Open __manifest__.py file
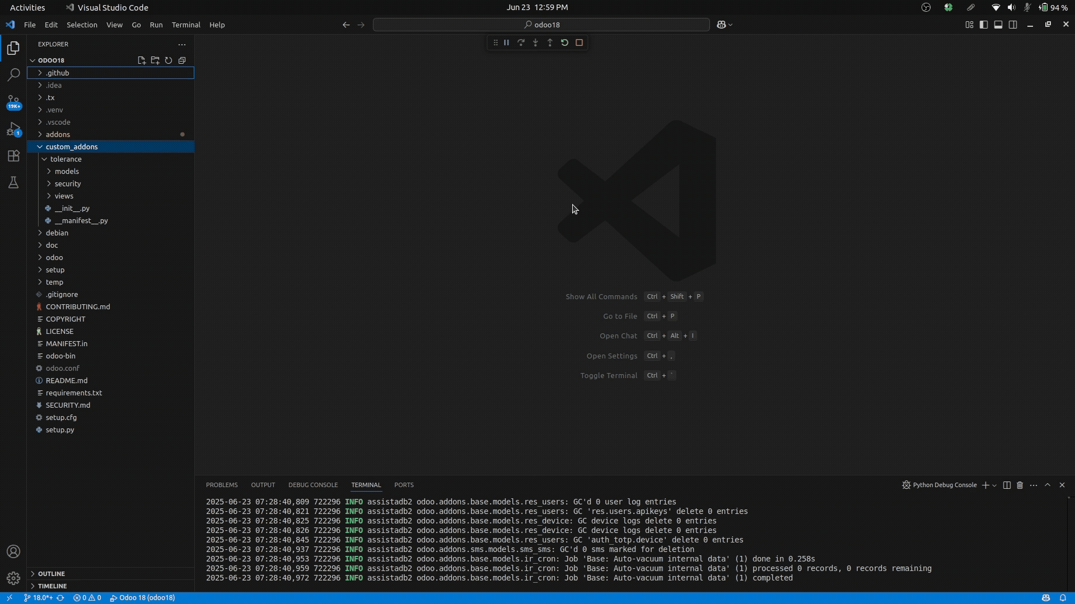The width and height of the screenshot is (1075, 604). tap(110, 220)
